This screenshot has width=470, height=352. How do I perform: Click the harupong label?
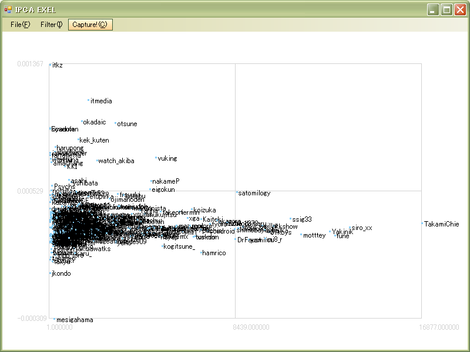70,148
